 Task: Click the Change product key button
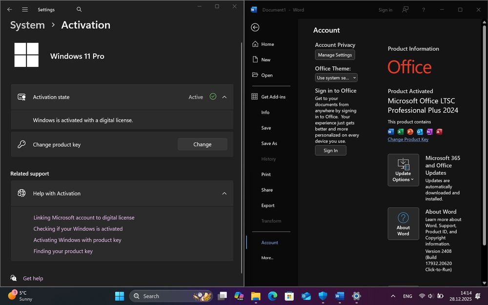(203, 144)
